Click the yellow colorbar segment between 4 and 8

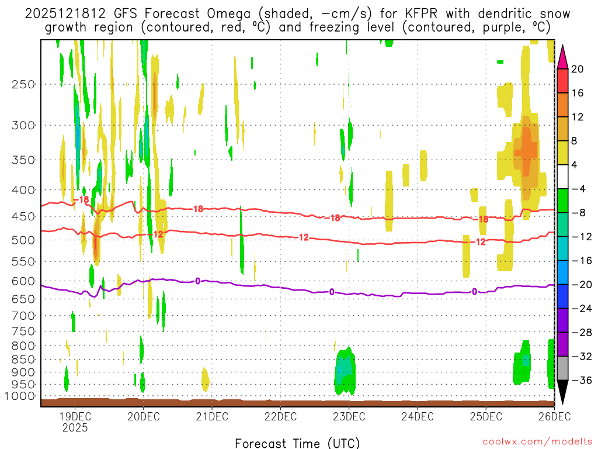click(x=562, y=153)
